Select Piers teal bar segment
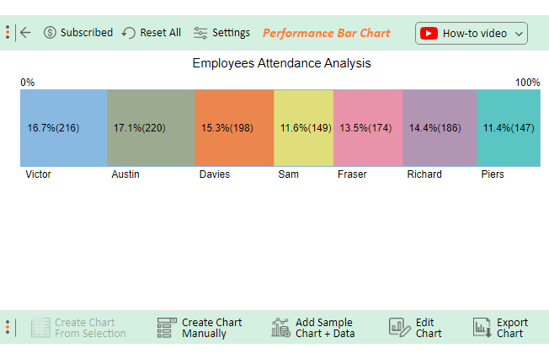549x359 pixels. (x=509, y=128)
